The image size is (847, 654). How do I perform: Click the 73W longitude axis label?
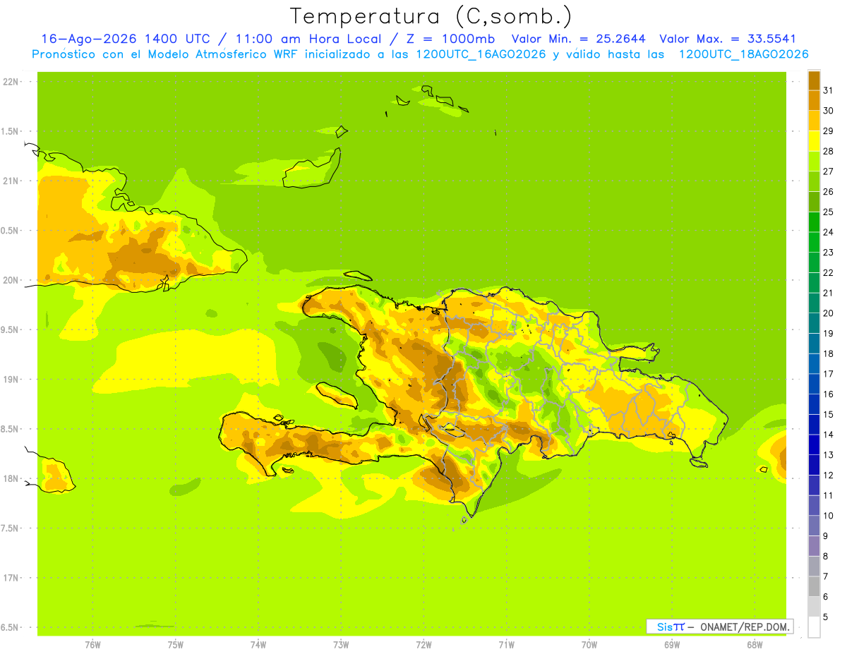tap(341, 644)
